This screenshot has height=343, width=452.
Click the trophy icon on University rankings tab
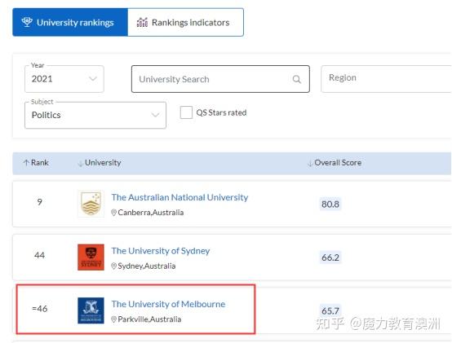pyautogui.click(x=27, y=22)
